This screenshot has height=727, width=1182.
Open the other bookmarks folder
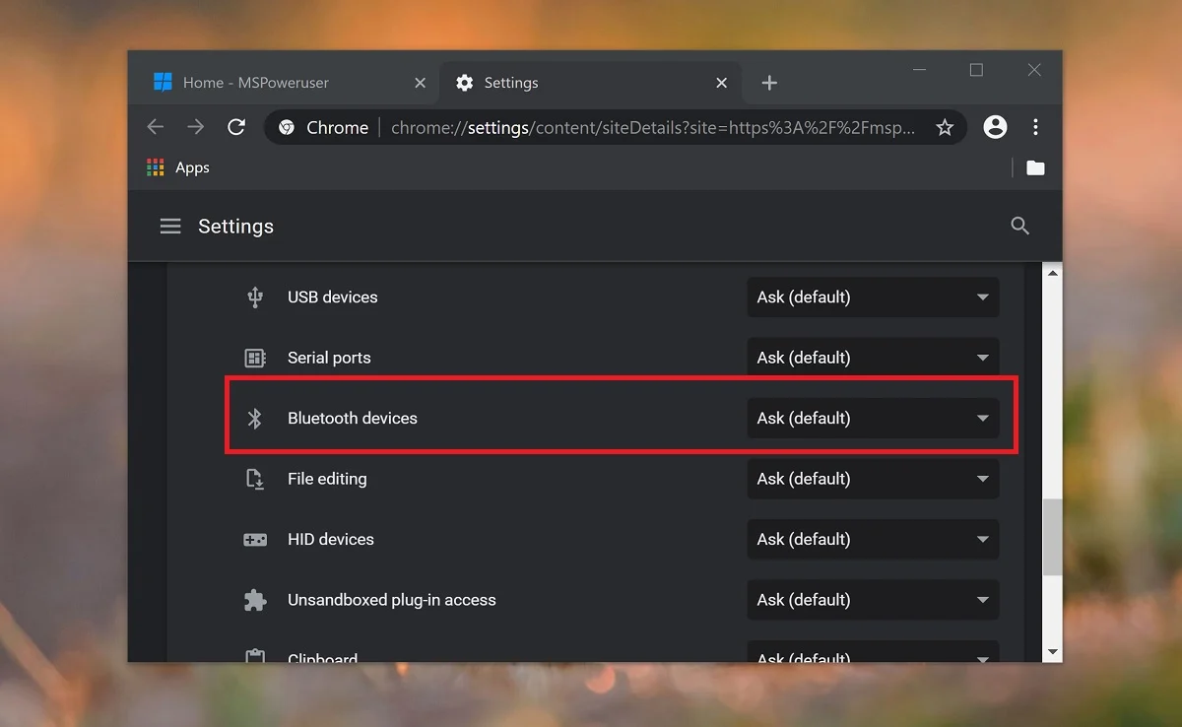click(1035, 167)
